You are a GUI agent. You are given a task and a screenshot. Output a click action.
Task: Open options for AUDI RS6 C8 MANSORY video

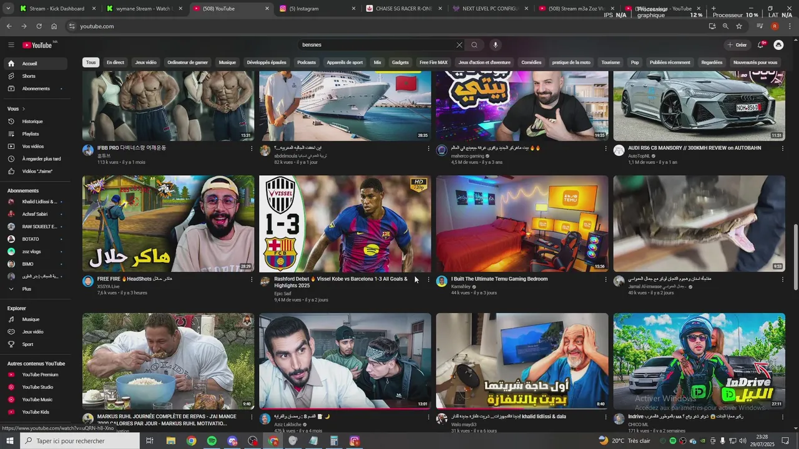pos(783,149)
